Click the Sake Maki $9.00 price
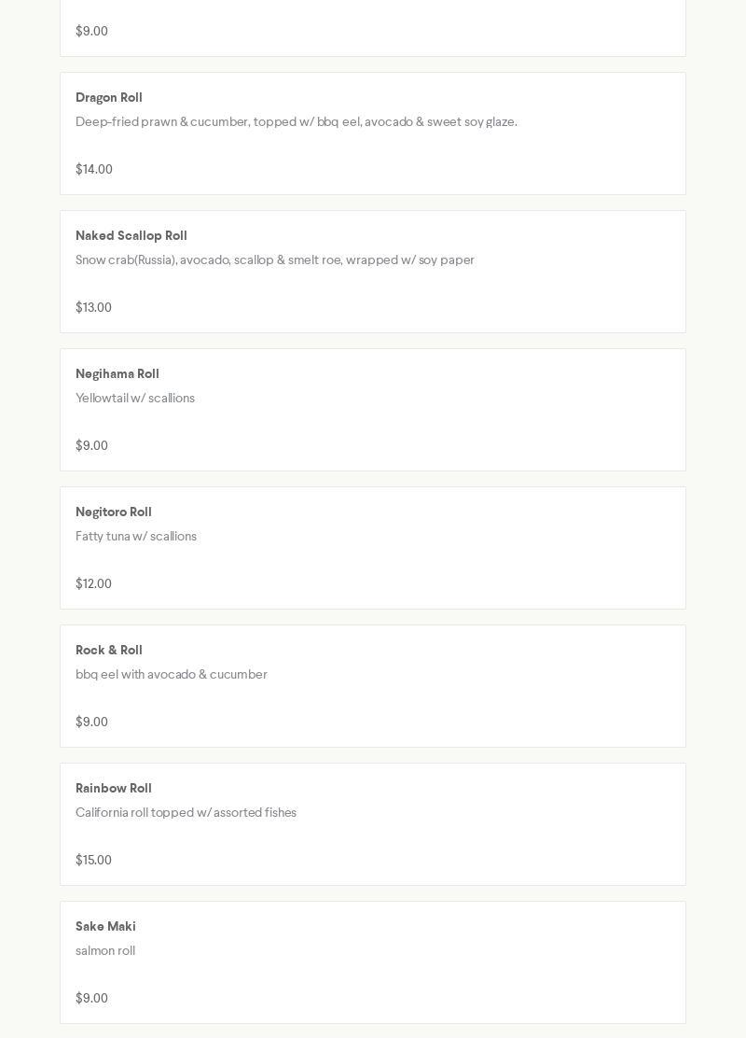Image resolution: width=746 pixels, height=1038 pixels. click(91, 999)
